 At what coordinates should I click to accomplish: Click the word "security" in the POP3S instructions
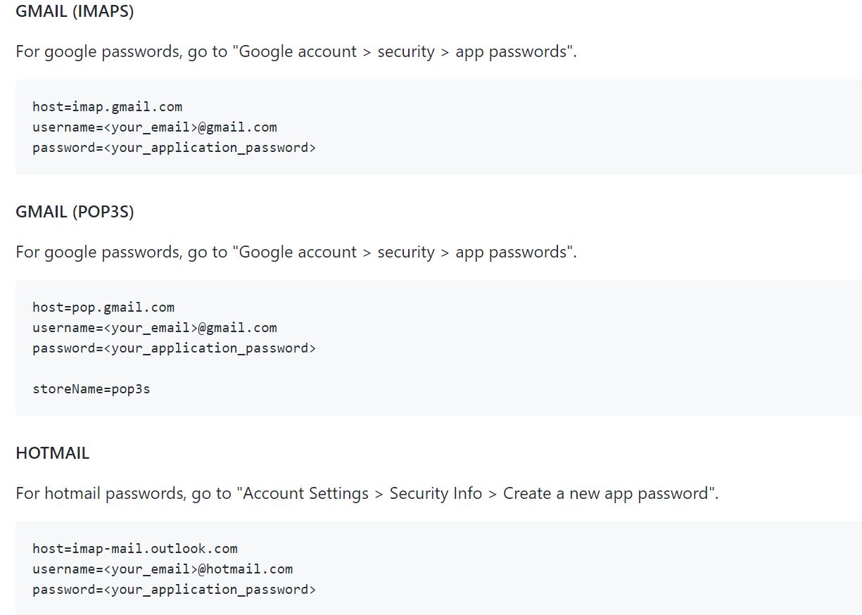[406, 253]
